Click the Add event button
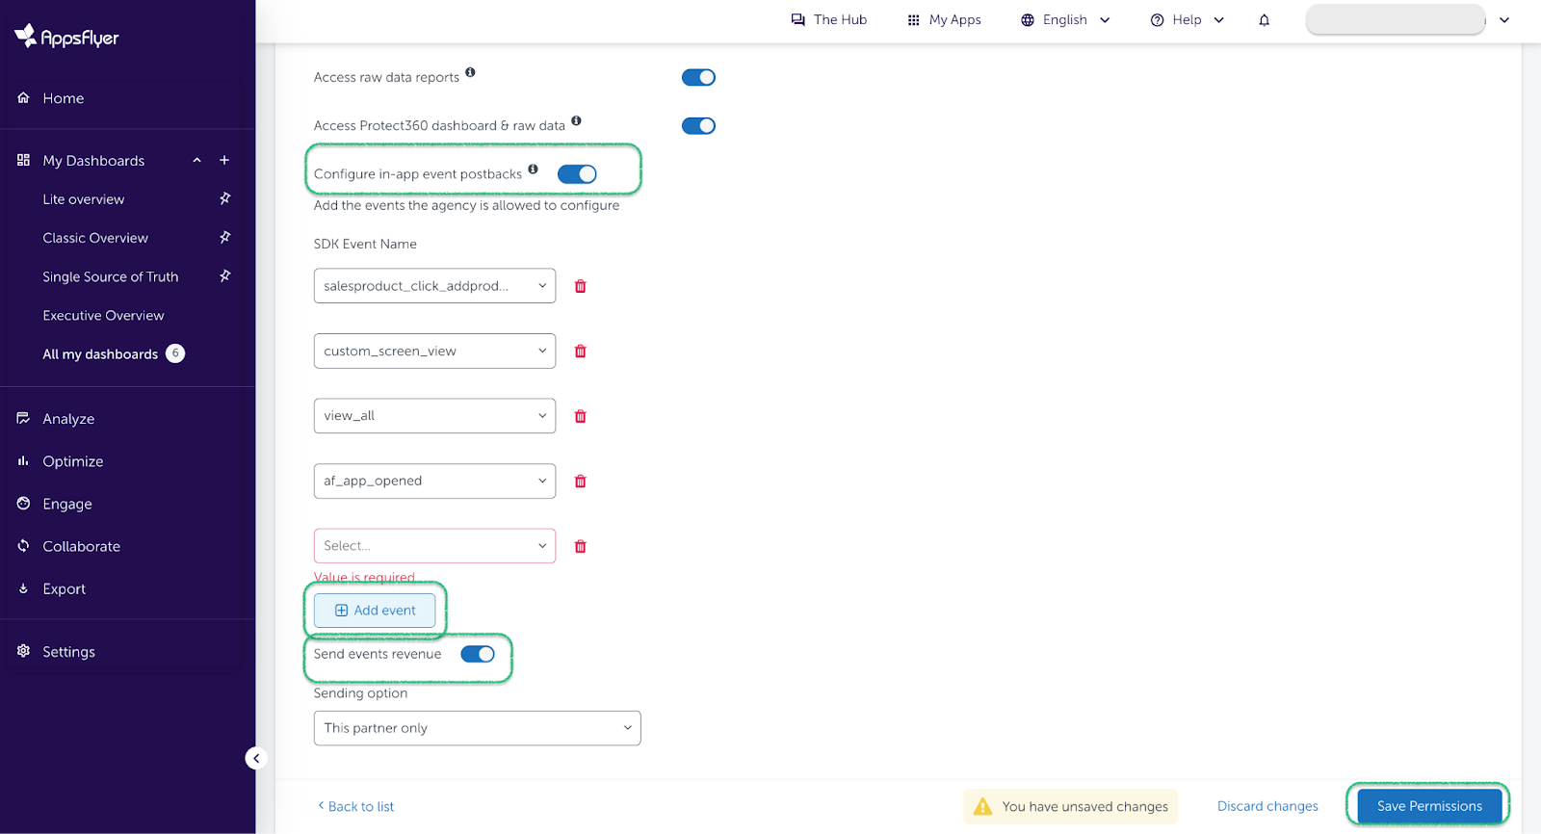1541x834 pixels. pyautogui.click(x=375, y=611)
